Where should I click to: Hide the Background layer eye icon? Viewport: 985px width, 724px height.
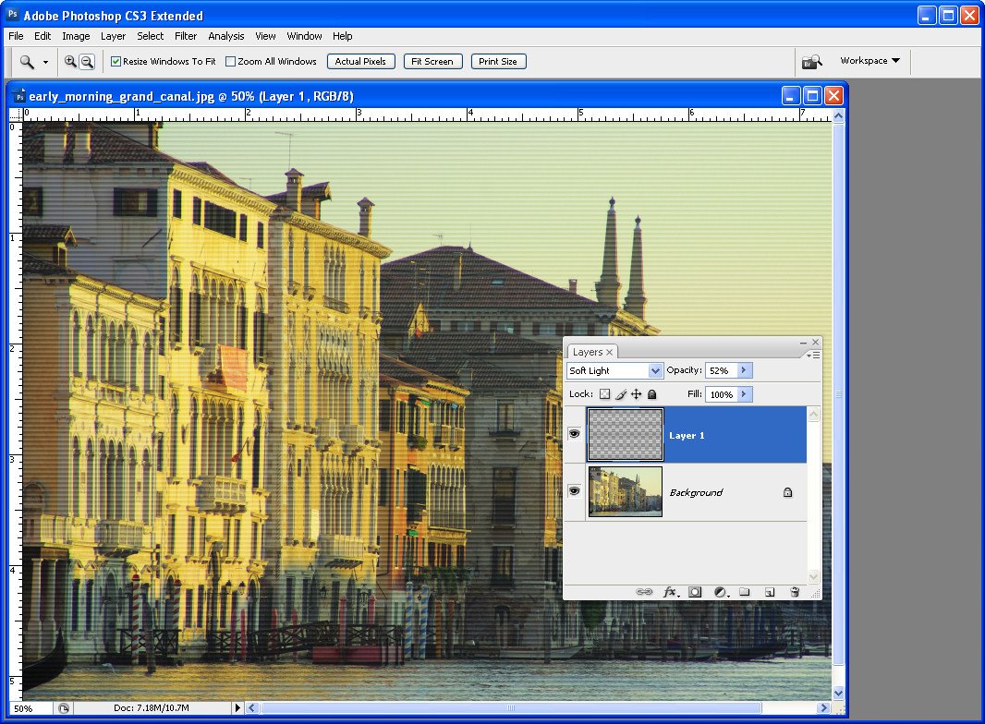click(x=574, y=491)
